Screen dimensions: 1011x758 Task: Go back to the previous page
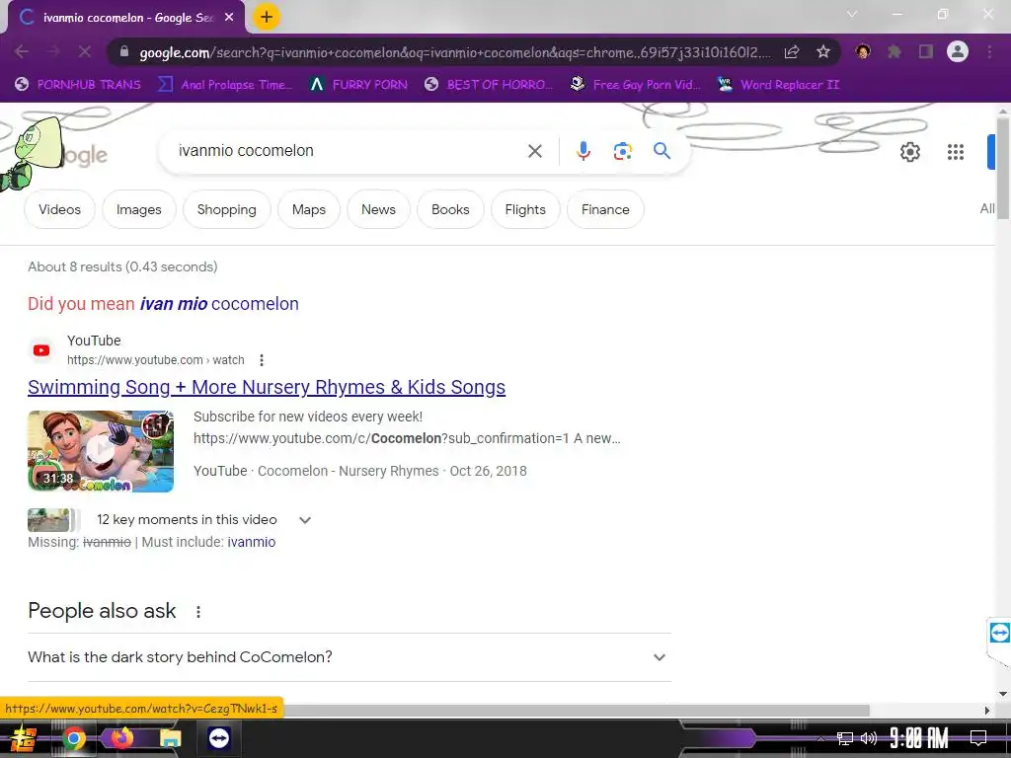22,51
